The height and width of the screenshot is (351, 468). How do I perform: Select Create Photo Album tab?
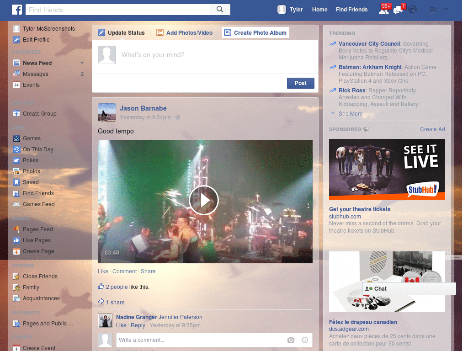[255, 32]
